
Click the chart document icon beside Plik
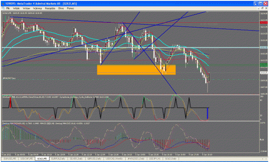click(3, 8)
